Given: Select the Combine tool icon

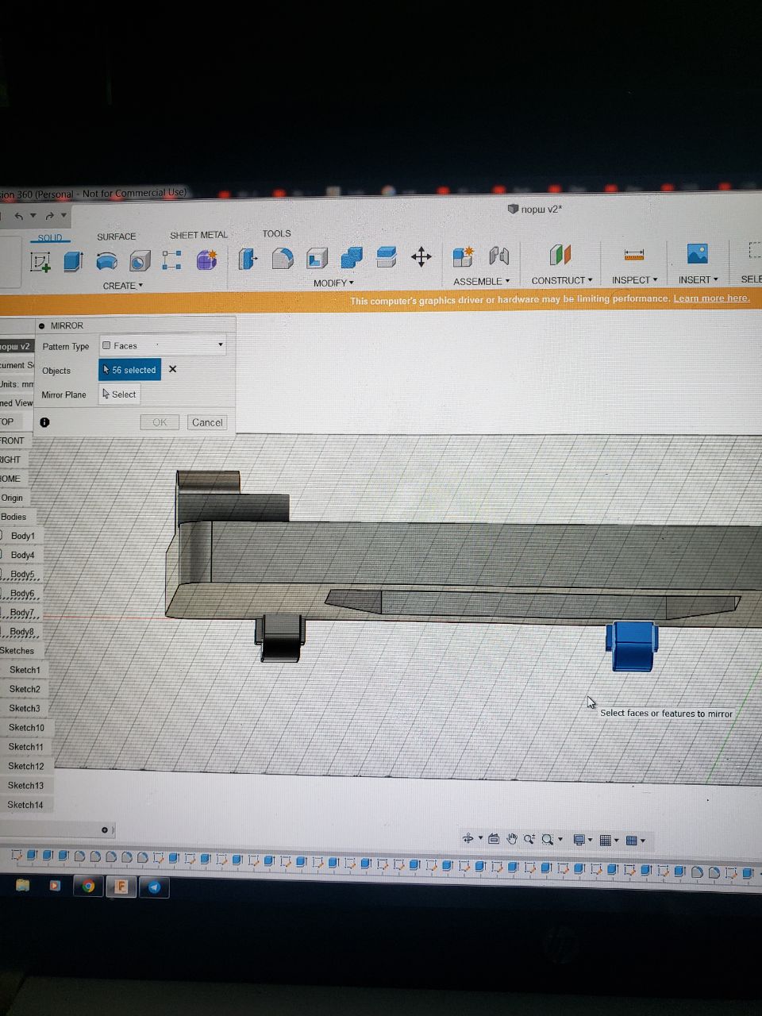Looking at the screenshot, I should coord(352,257).
